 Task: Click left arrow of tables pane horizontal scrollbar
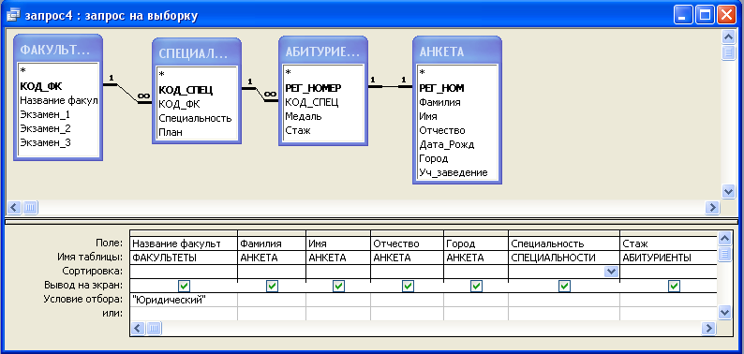tap(15, 207)
